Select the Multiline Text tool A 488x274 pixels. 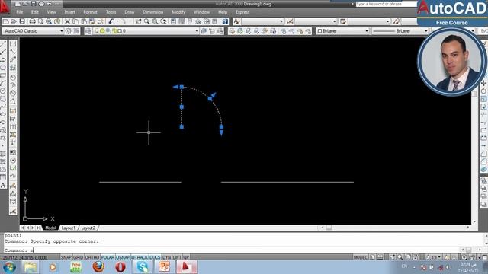coord(3,186)
